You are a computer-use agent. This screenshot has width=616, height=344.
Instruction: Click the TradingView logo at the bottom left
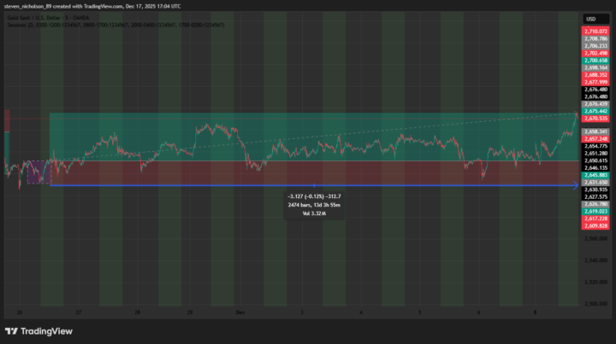tap(38, 331)
